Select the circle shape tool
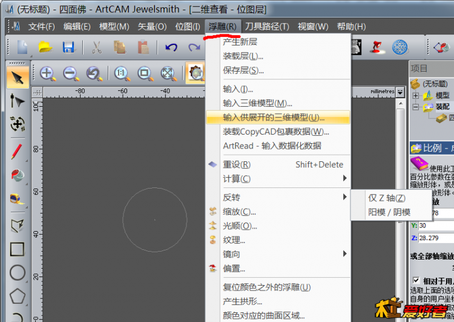The width and height of the screenshot is (454, 322). [x=18, y=273]
